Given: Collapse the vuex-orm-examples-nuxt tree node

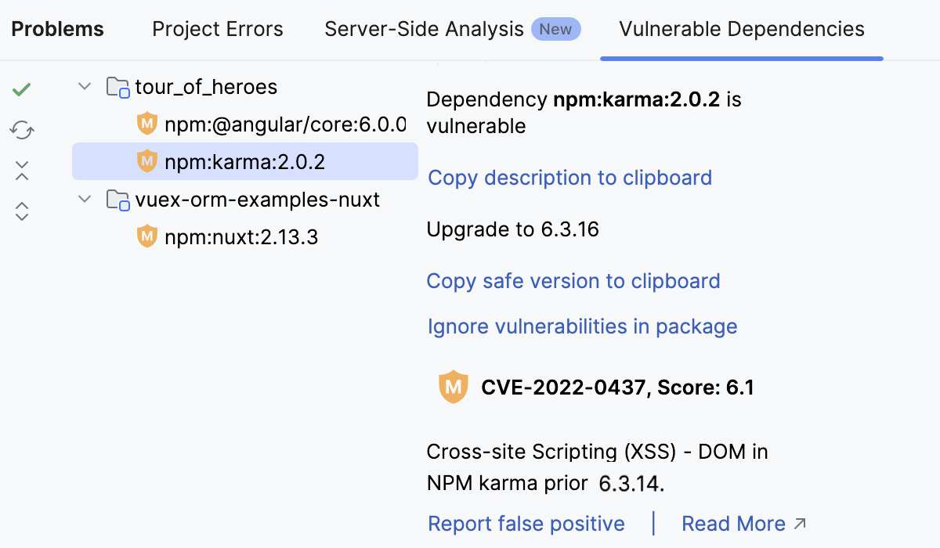Looking at the screenshot, I should tap(84, 199).
